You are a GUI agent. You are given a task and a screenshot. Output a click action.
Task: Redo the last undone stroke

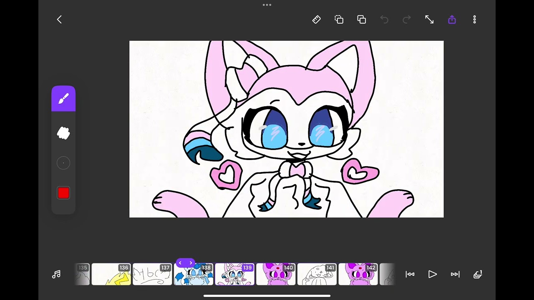[407, 20]
